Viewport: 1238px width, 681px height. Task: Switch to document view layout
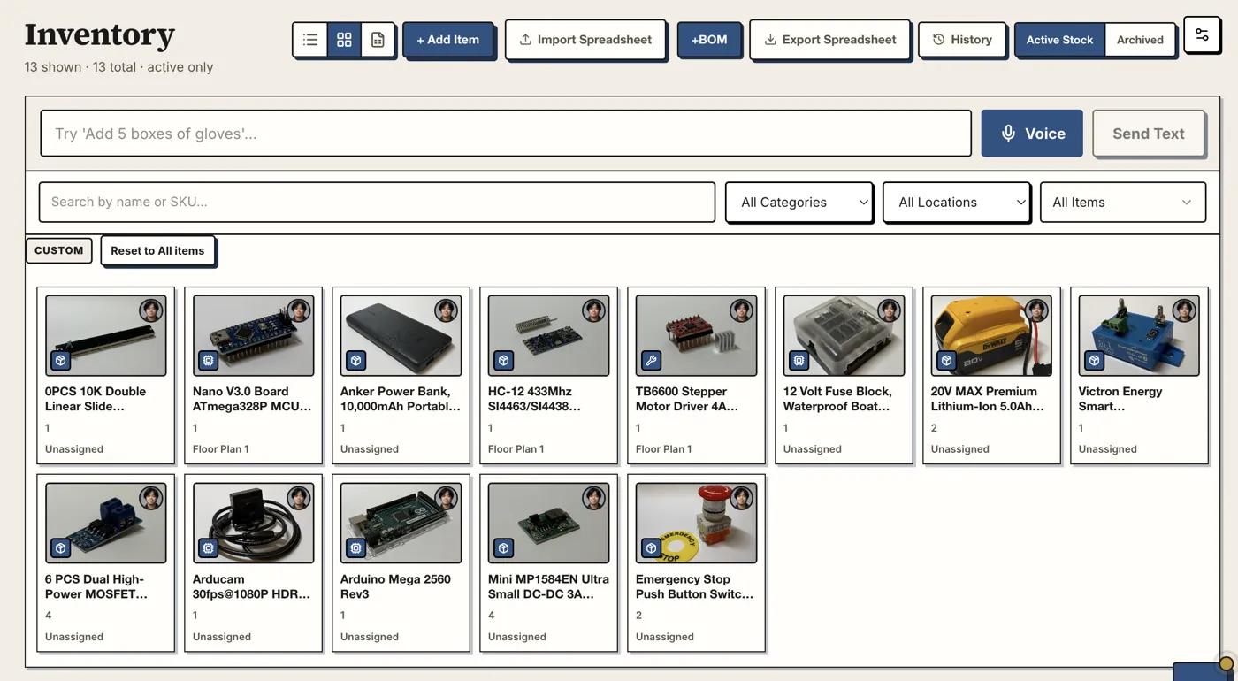tap(378, 40)
